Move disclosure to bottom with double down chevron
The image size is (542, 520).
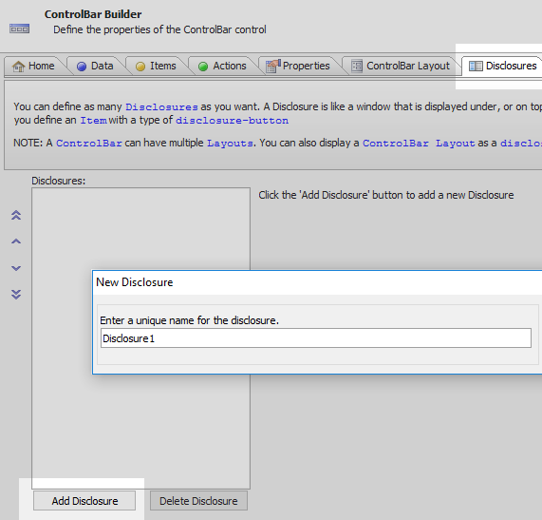[x=16, y=295]
